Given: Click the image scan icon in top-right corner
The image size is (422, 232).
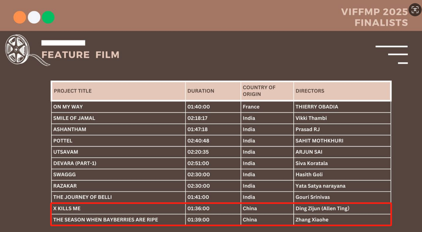Looking at the screenshot, I should [415, 10].
